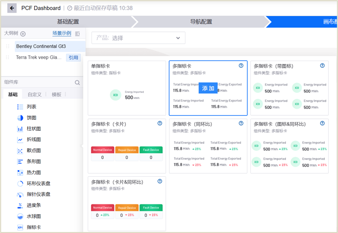
Task: Choose the 环形仪表盘 ring gauge component
Action: [x=38, y=184]
